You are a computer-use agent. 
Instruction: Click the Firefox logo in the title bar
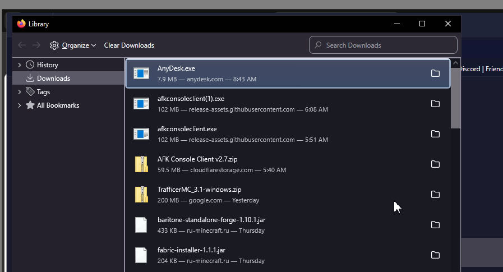click(21, 24)
